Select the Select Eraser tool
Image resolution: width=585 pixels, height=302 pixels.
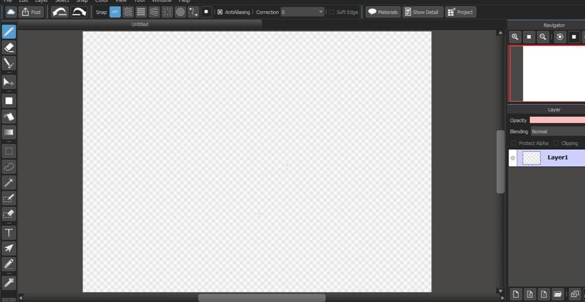(x=9, y=214)
